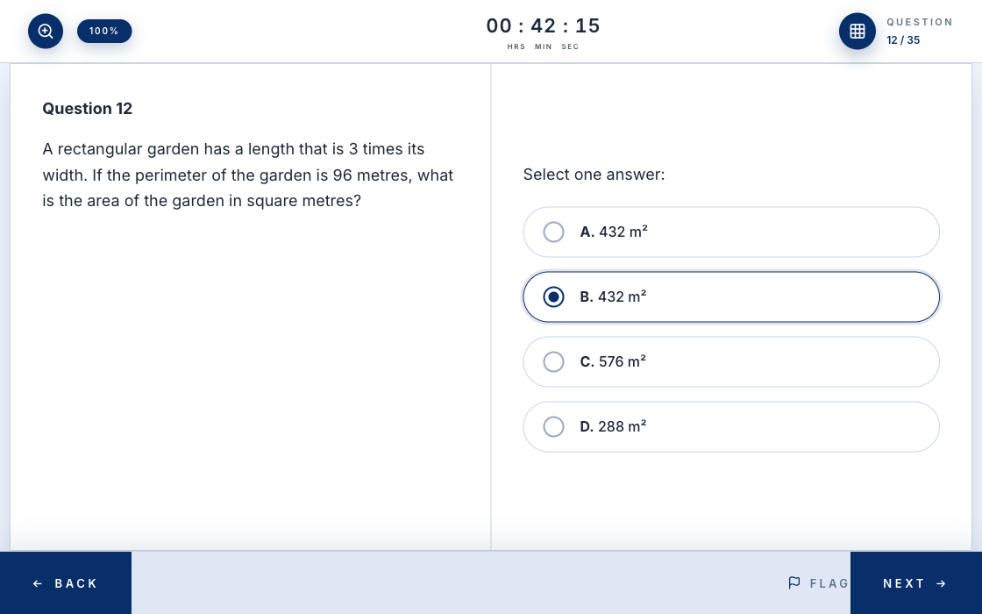Image resolution: width=982 pixels, height=614 pixels.
Task: Click the 100% zoom level badge
Action: tap(104, 31)
